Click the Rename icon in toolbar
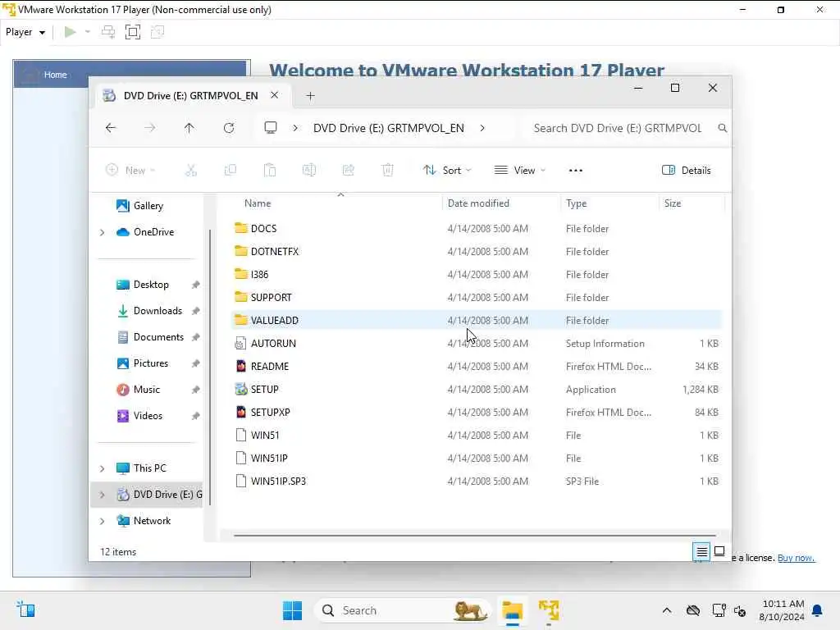 [x=309, y=171]
